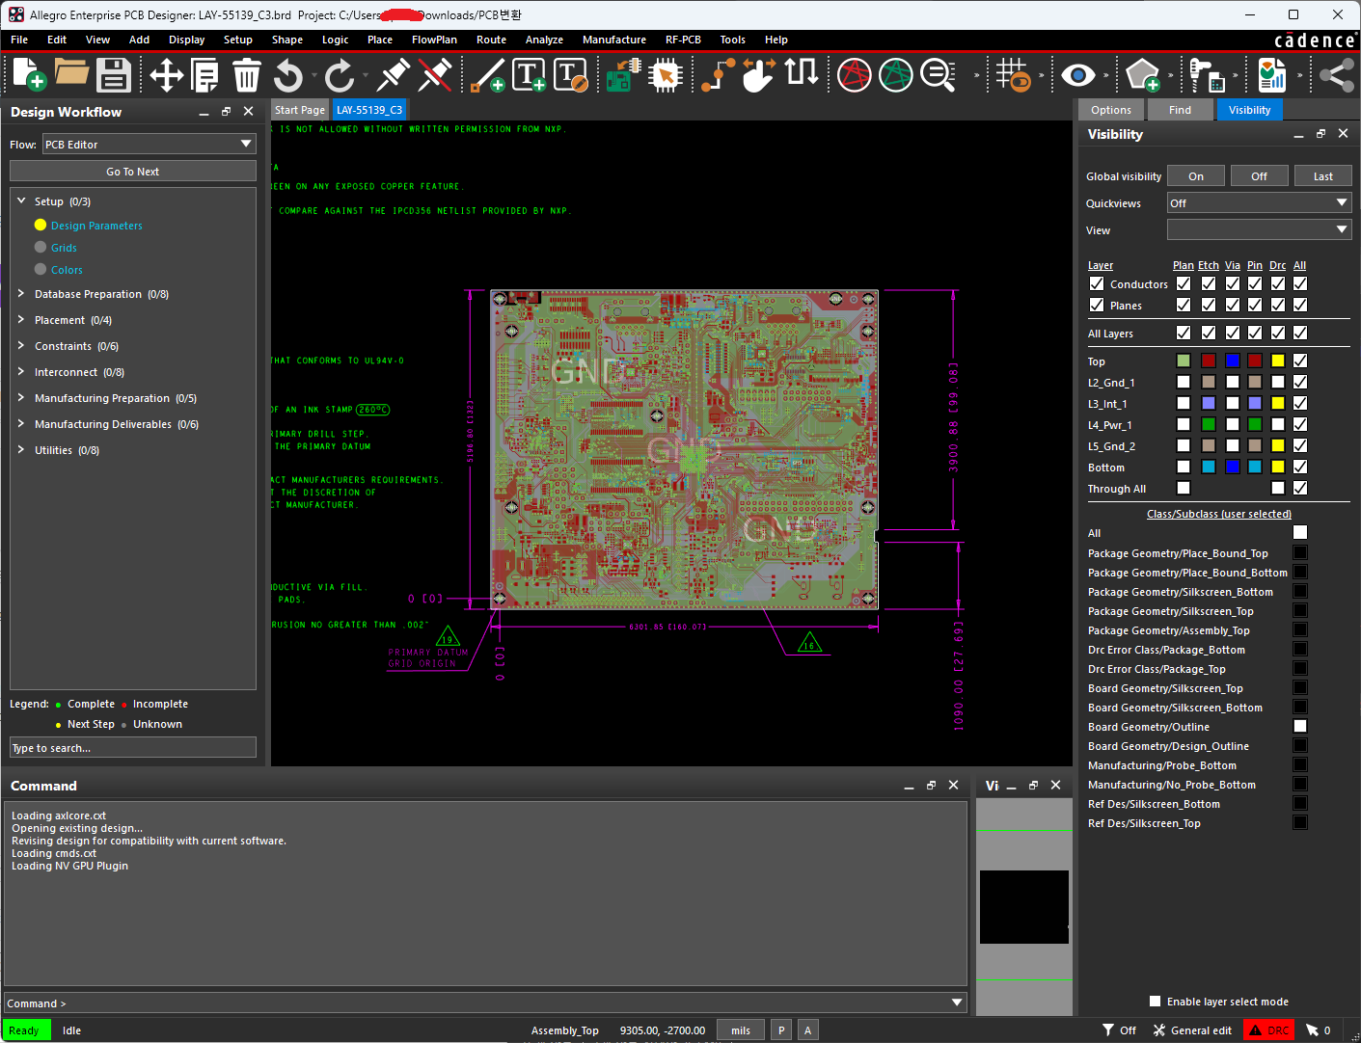This screenshot has height=1043, width=1361.
Task: Toggle Board Geometry/Outline visibility box
Action: pyautogui.click(x=1300, y=726)
